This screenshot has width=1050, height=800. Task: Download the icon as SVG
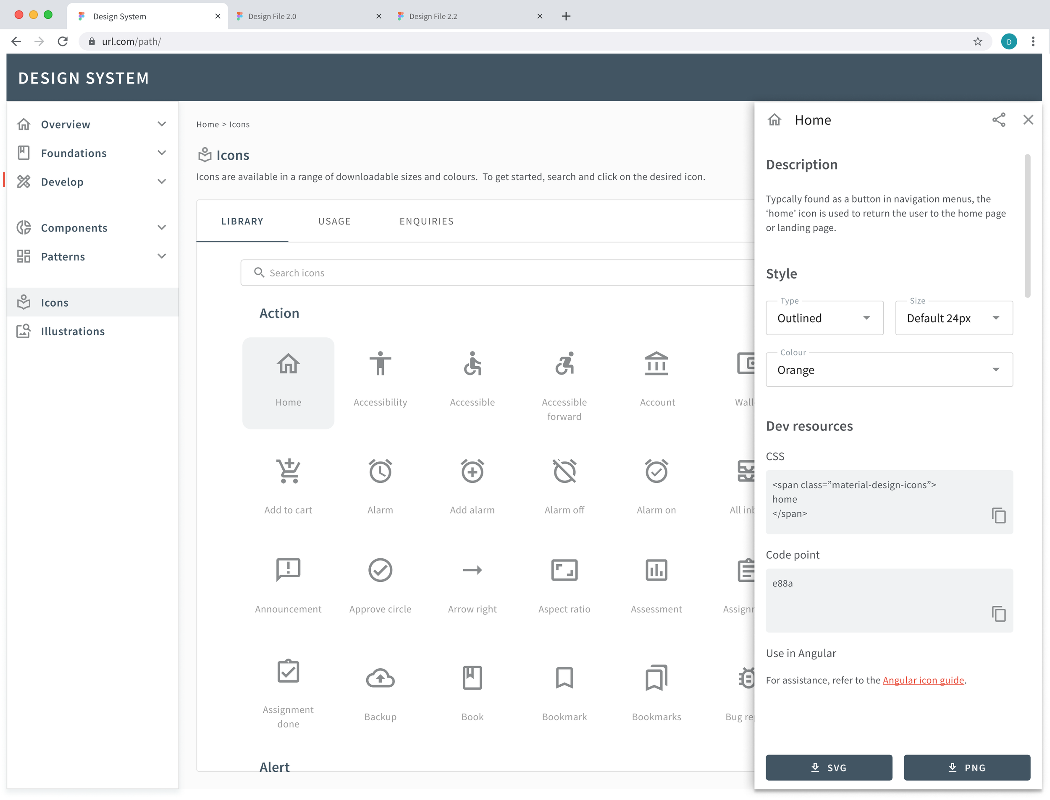click(x=829, y=767)
